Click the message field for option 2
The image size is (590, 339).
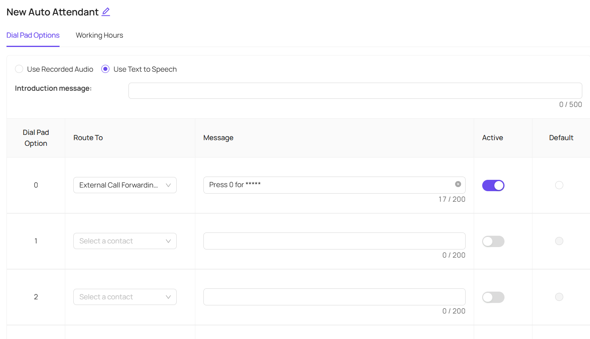(334, 297)
